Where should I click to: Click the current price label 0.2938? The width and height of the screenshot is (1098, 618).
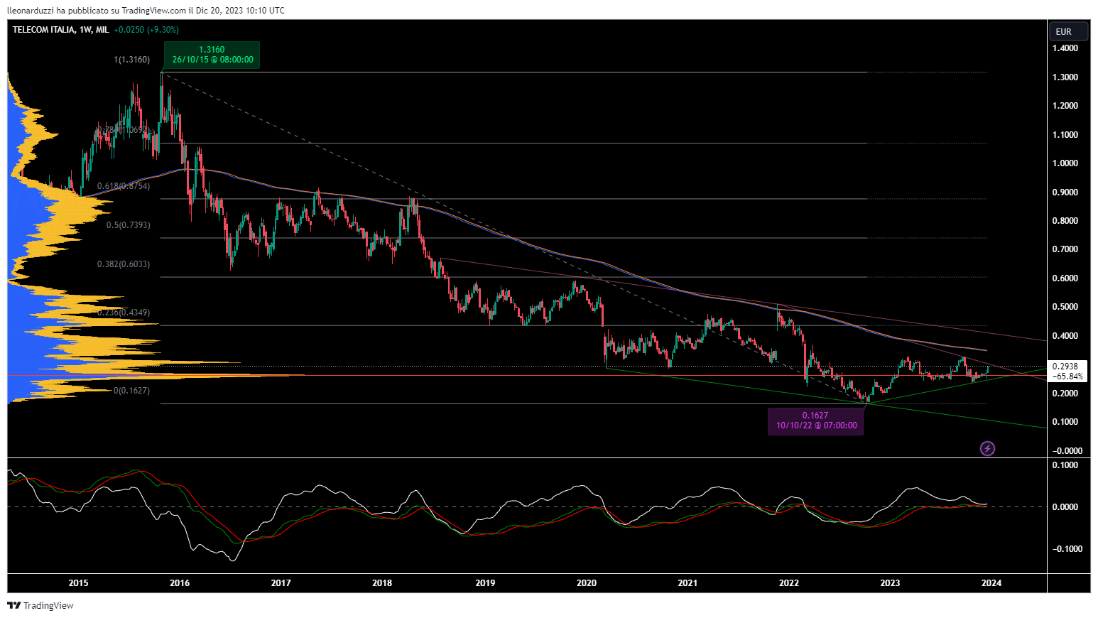point(1065,367)
